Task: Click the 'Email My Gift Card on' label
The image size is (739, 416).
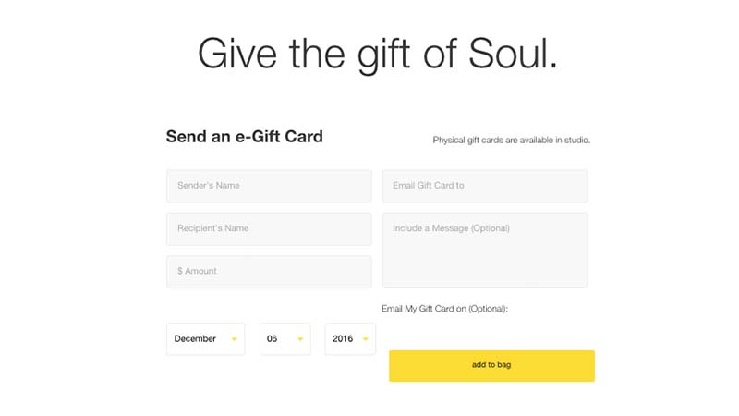Action: (x=444, y=309)
